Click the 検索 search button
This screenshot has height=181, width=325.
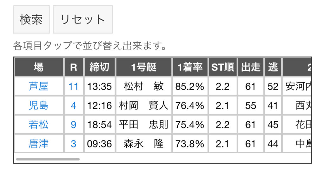pyautogui.click(x=31, y=19)
